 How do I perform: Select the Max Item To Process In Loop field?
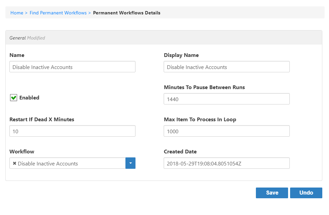coord(226,131)
